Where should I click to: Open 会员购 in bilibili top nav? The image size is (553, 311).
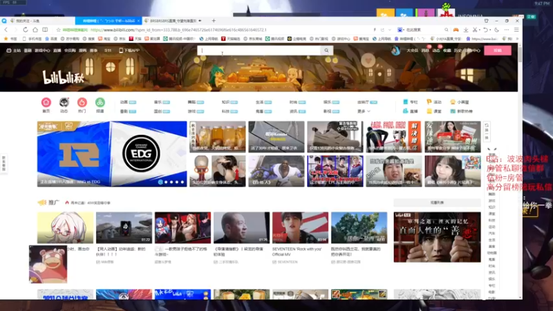70,50
